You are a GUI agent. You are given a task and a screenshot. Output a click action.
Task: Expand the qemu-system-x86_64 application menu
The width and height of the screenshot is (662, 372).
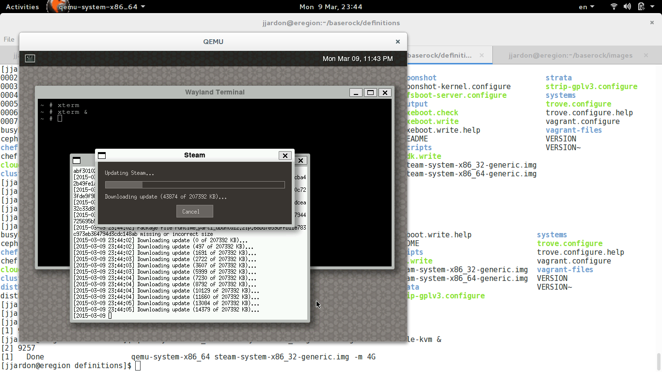click(101, 7)
